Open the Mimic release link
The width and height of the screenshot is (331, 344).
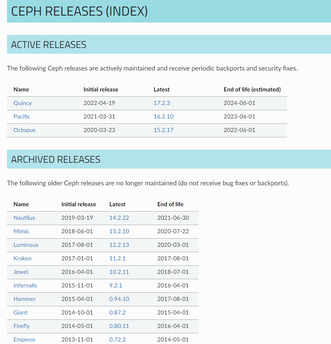tap(21, 232)
